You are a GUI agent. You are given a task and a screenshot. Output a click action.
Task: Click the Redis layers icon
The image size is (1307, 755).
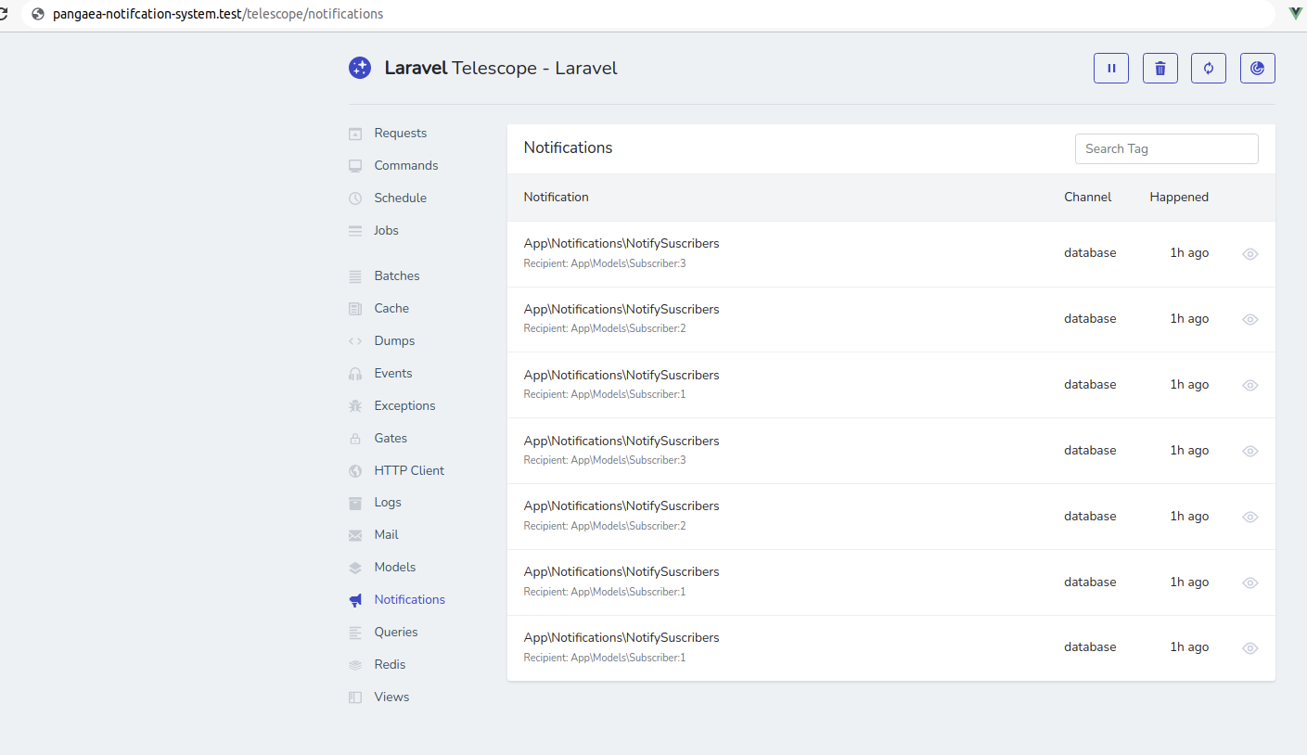tap(354, 664)
